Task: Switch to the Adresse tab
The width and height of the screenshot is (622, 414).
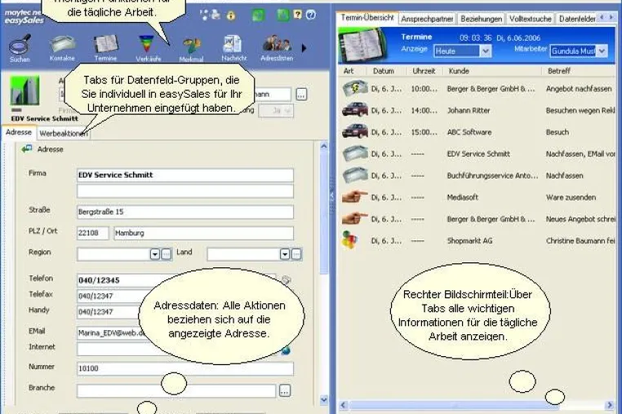Action: pos(19,132)
